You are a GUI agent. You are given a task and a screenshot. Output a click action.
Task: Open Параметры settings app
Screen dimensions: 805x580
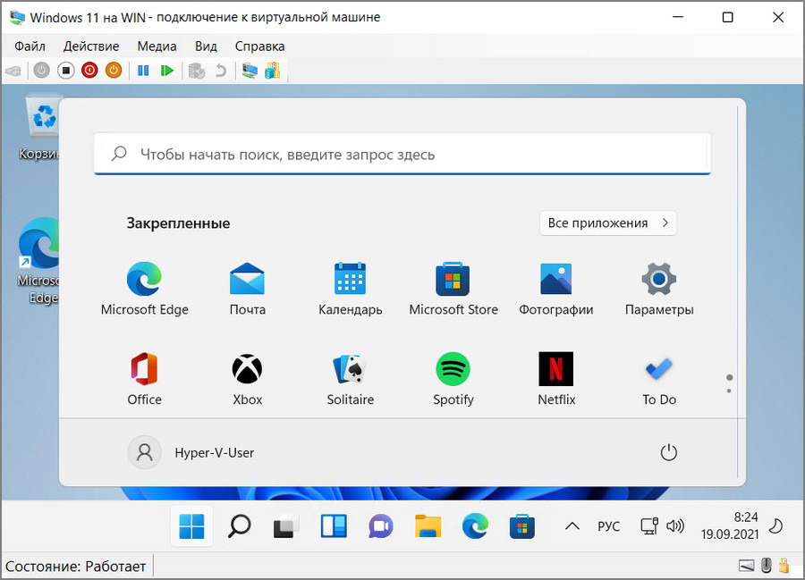tap(659, 289)
